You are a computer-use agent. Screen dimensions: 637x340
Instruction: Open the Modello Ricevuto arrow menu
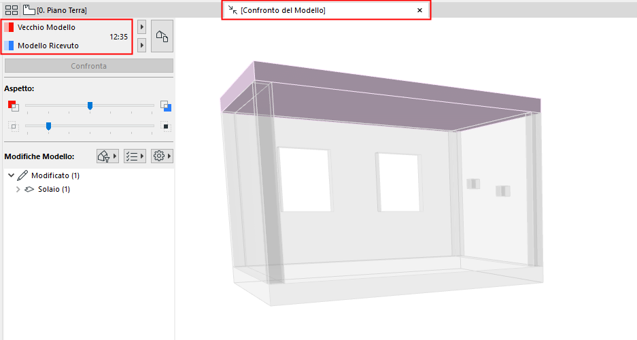point(142,45)
